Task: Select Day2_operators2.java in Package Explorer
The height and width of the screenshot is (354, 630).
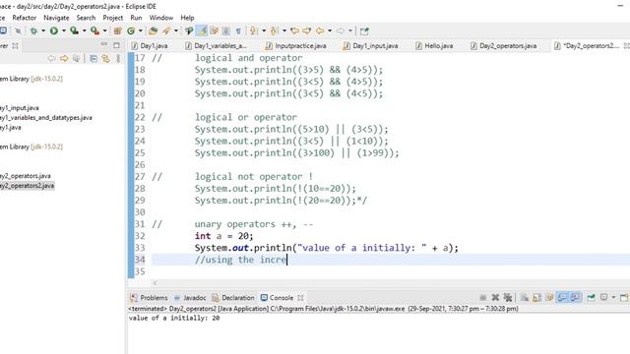Action: (x=27, y=186)
